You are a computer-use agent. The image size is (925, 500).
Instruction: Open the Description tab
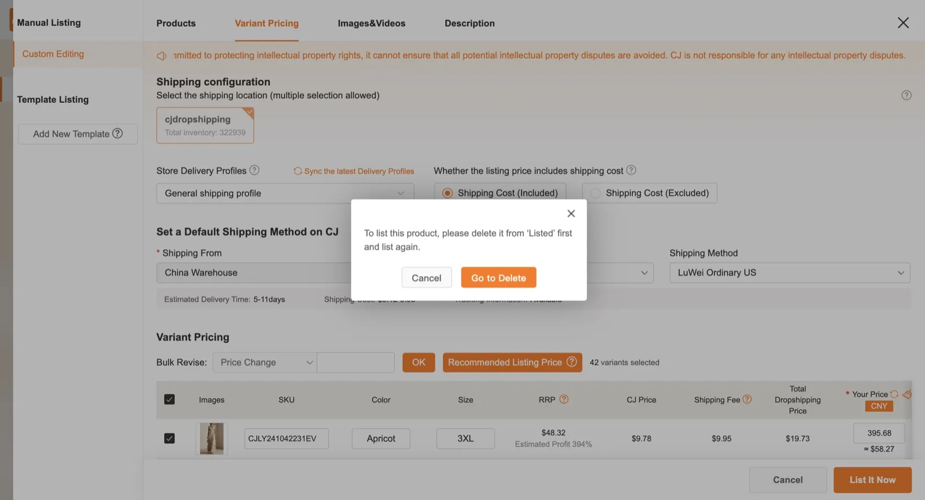[x=469, y=23]
